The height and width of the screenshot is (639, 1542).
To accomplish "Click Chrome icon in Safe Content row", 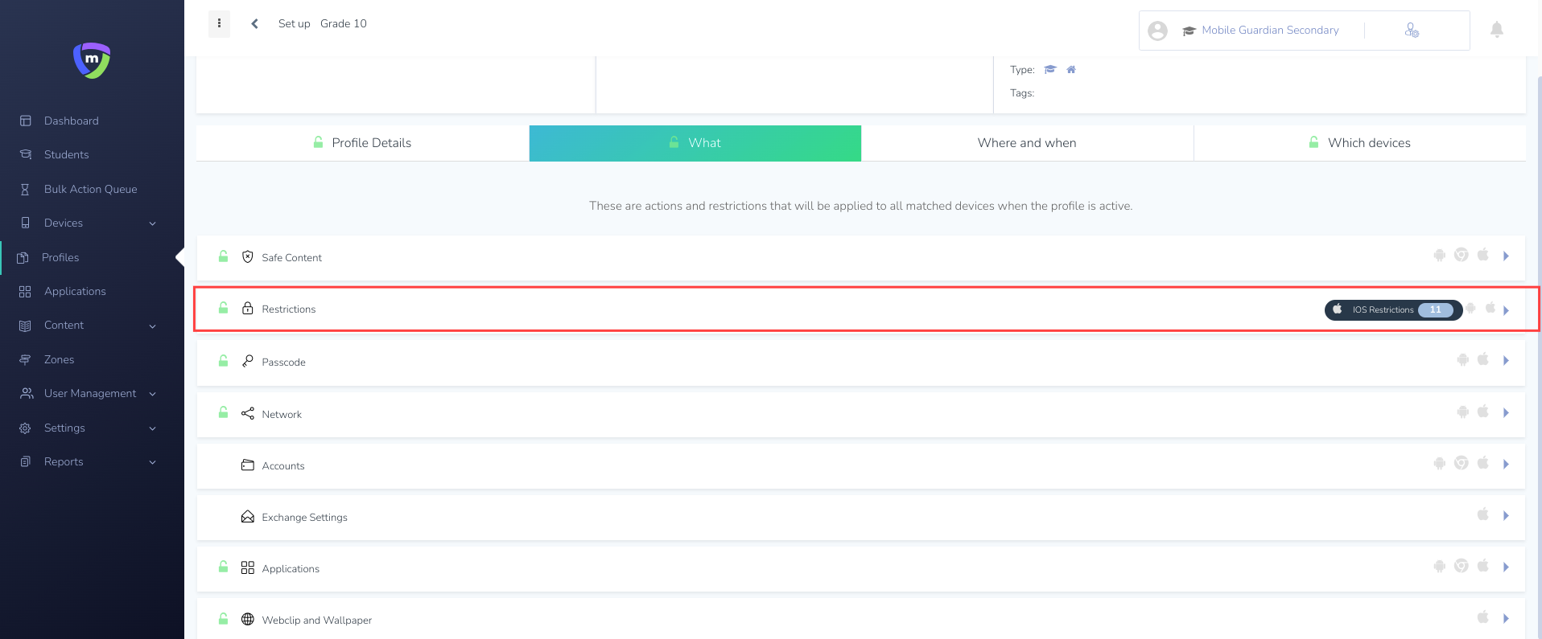I will tap(1462, 255).
